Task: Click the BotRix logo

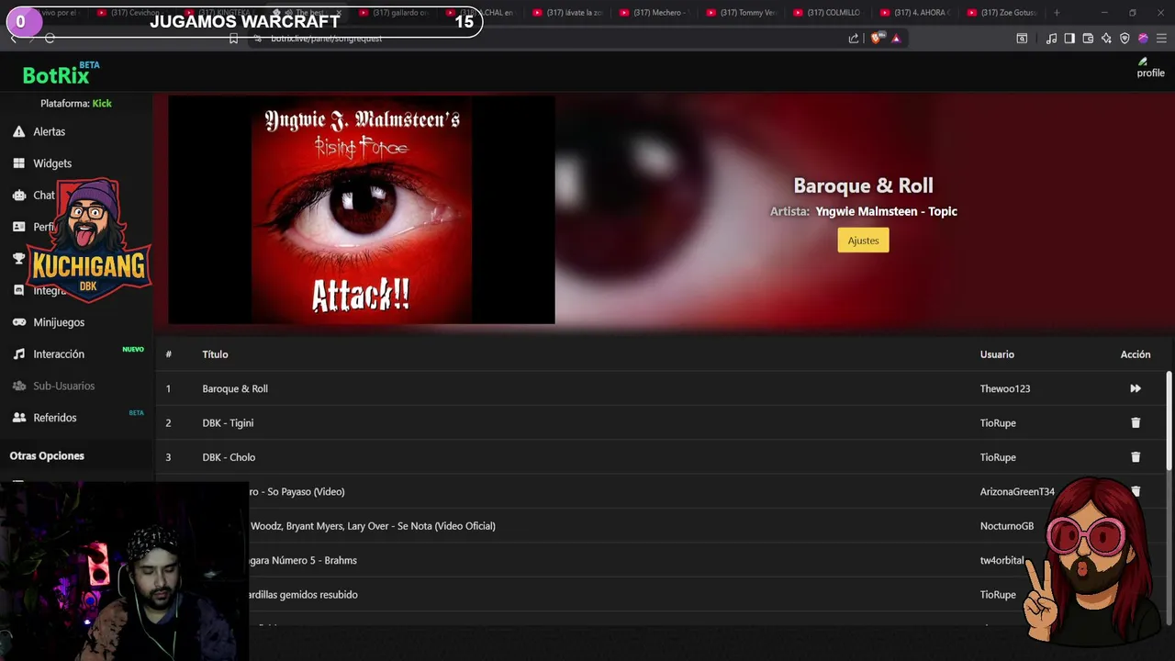Action: point(61,73)
